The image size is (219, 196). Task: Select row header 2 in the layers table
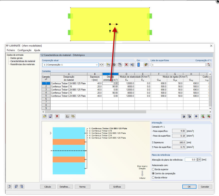click(46, 87)
